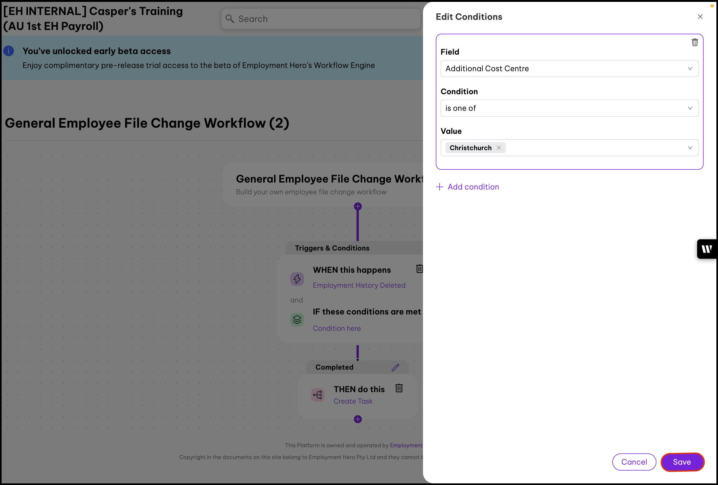Click the info icon in beta banner
718x485 pixels.
point(9,51)
